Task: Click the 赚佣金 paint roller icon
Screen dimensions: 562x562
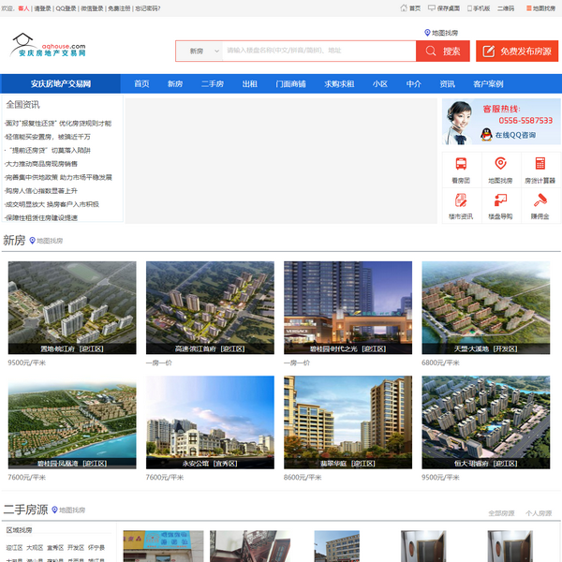Action: (540, 200)
